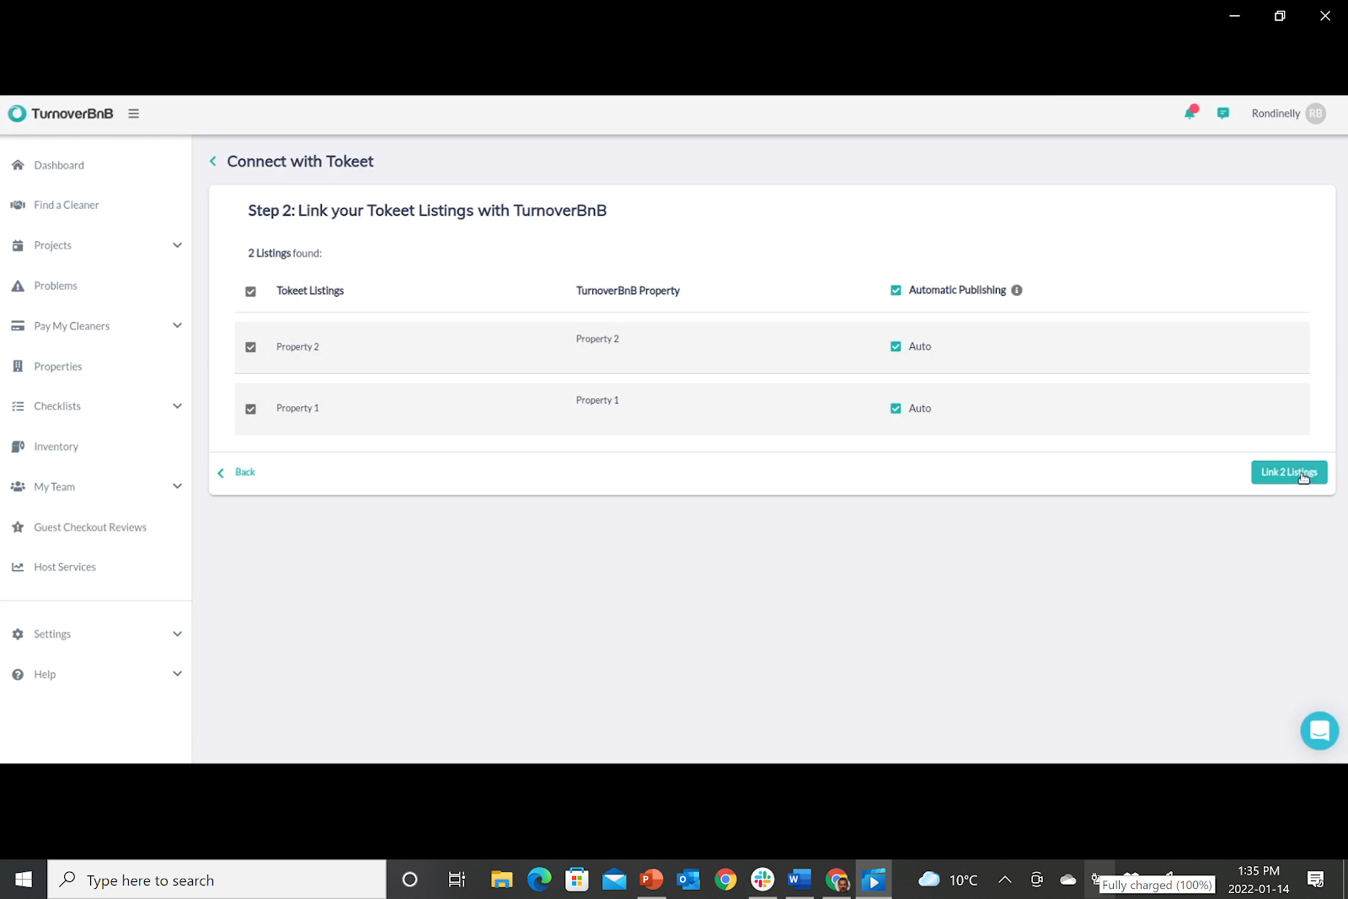Screen dimensions: 1348x899
Task: Uncheck the Property 2 listing checkbox
Action: point(250,347)
